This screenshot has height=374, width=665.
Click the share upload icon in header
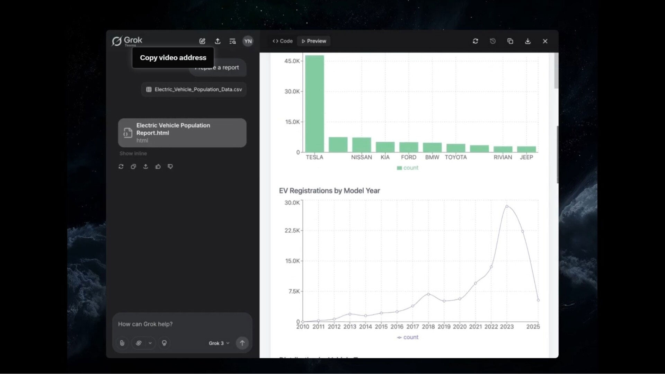pyautogui.click(x=218, y=41)
